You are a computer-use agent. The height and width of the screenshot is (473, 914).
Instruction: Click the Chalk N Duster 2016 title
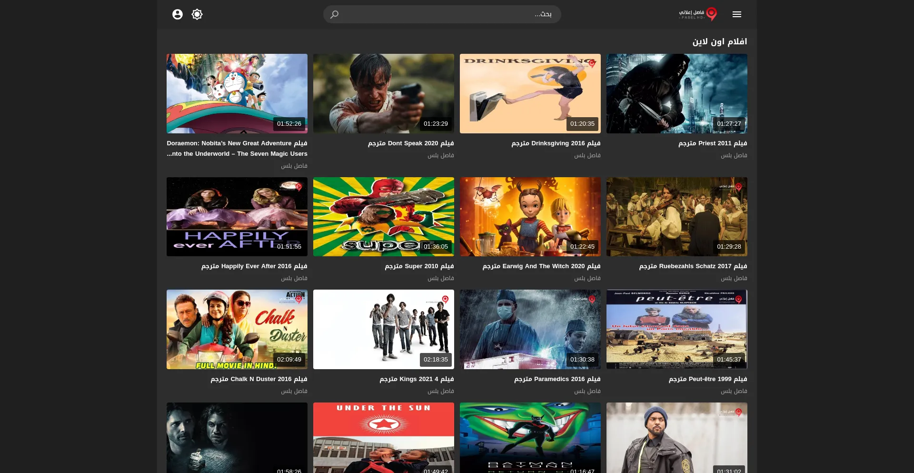click(x=259, y=379)
